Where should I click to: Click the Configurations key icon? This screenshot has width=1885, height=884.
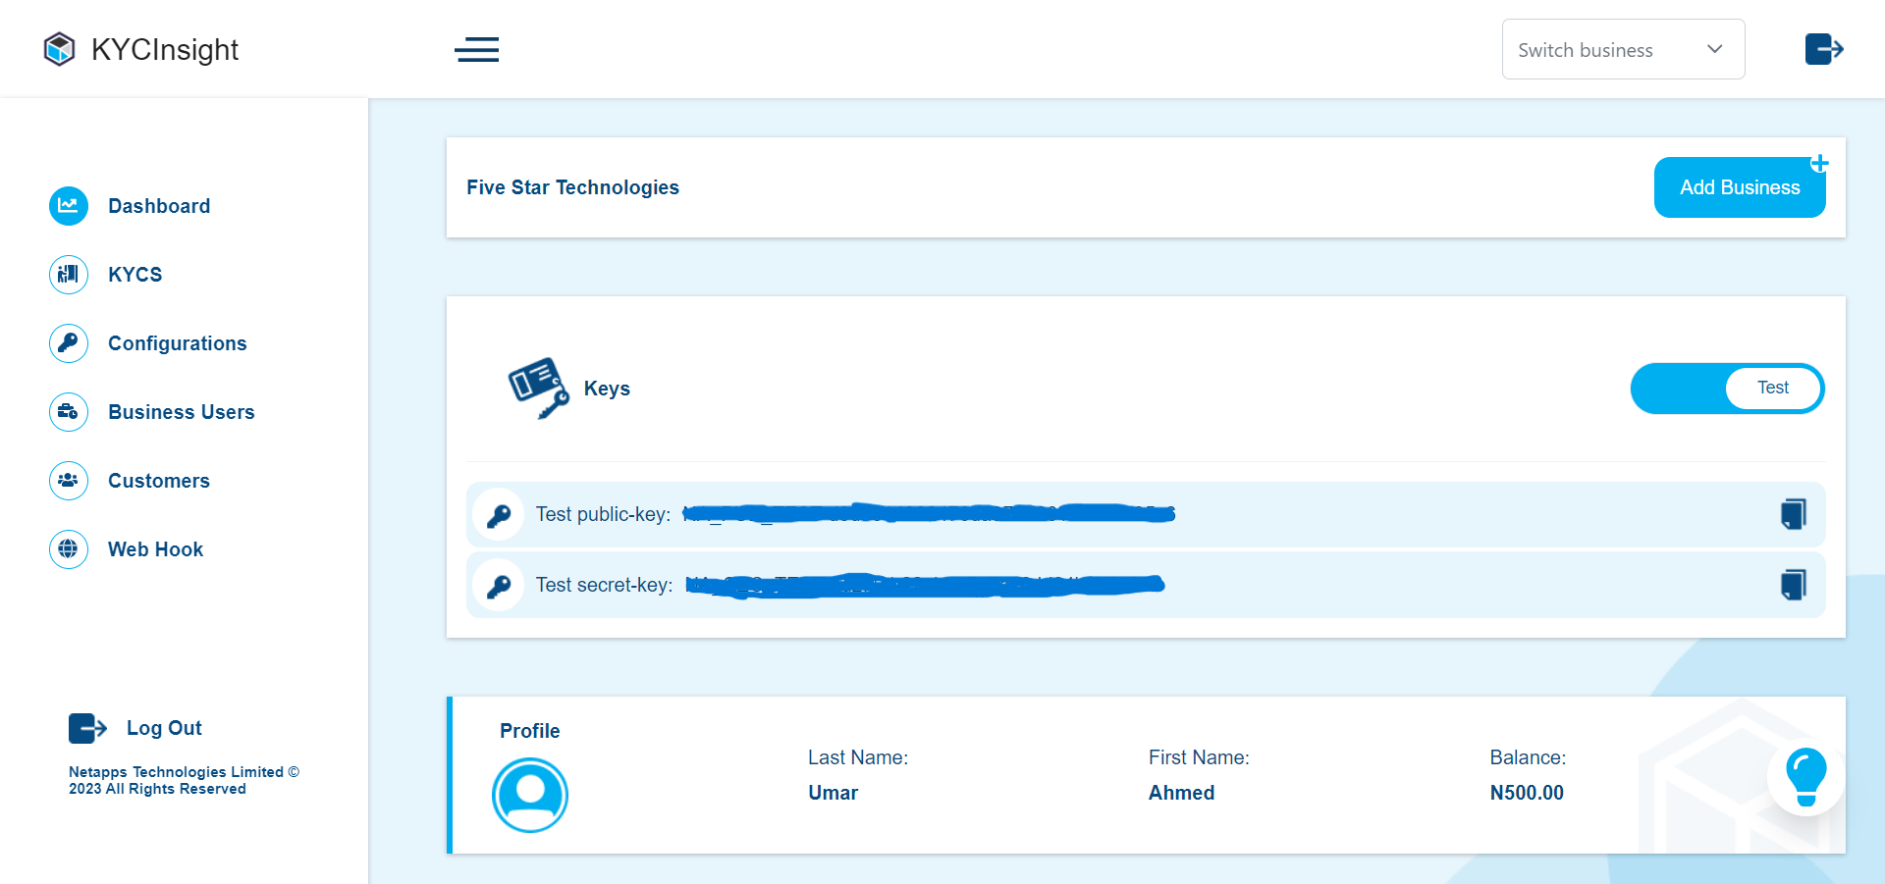tap(69, 343)
